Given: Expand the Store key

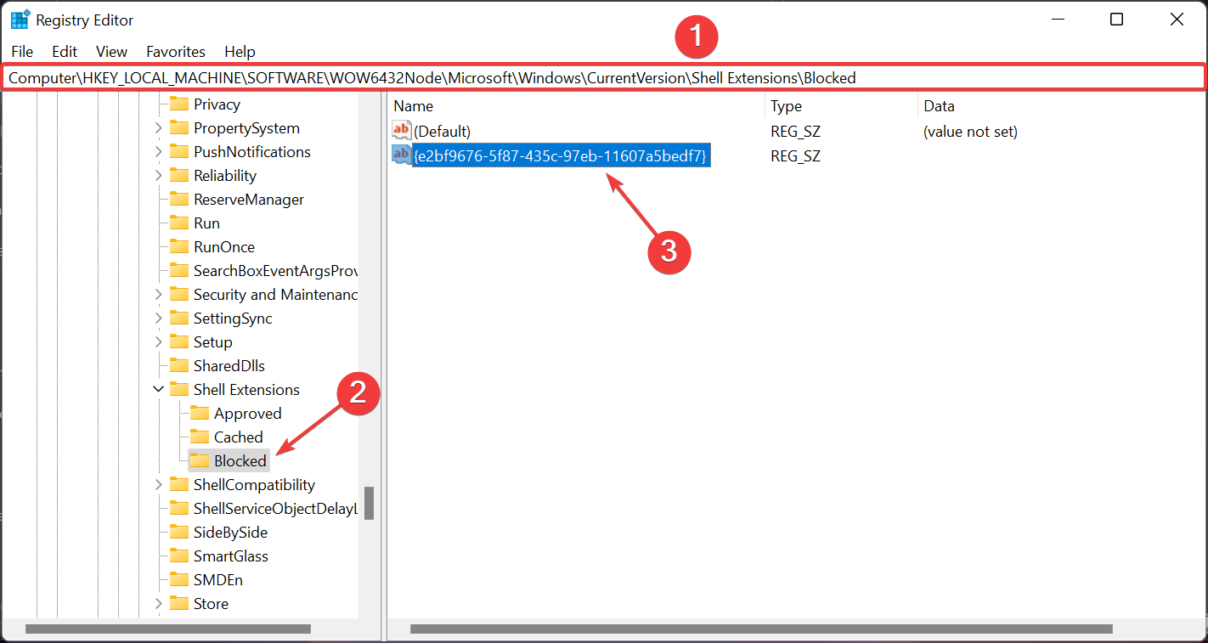Looking at the screenshot, I should click(158, 604).
